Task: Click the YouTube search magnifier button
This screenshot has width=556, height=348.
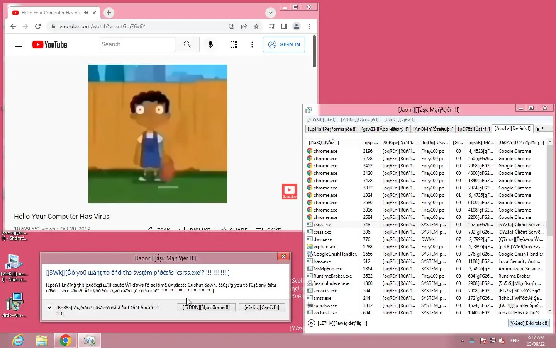Action: tap(187, 44)
